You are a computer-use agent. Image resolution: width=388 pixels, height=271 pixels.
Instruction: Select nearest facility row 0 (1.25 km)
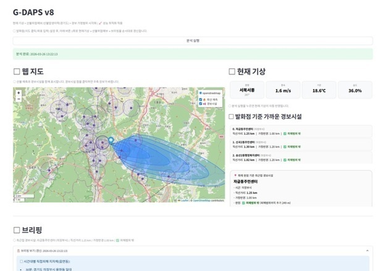pos(301,131)
